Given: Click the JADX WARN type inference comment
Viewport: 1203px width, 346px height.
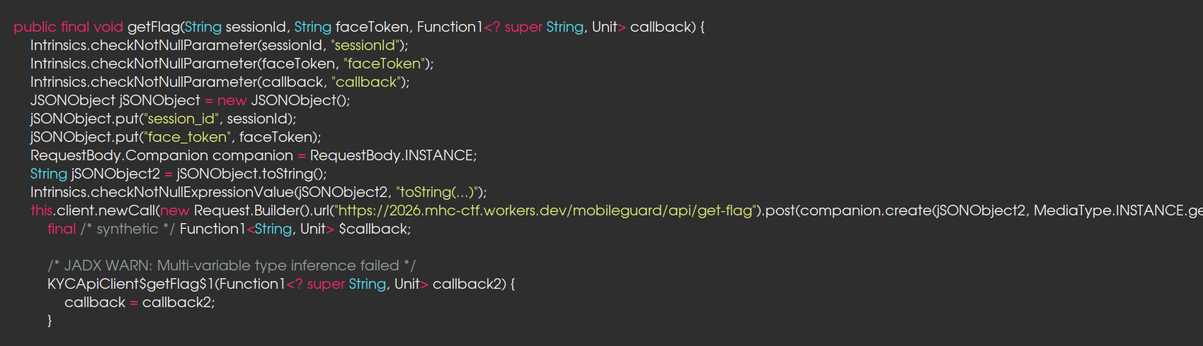Looking at the screenshot, I should point(232,266).
